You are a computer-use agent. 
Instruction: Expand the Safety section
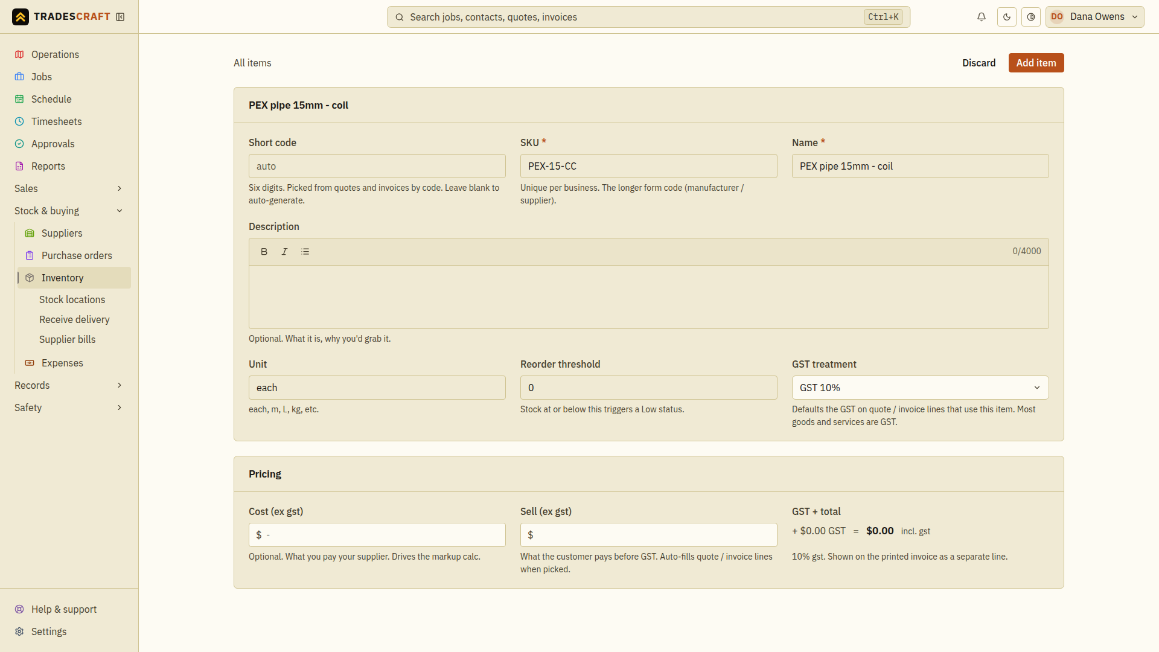[69, 407]
